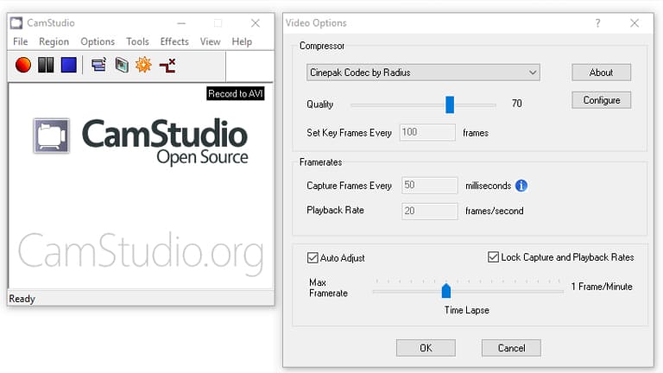Toggle view with the screen layout toolbar icon
Viewport: 663px width, 373px height.
tap(99, 65)
